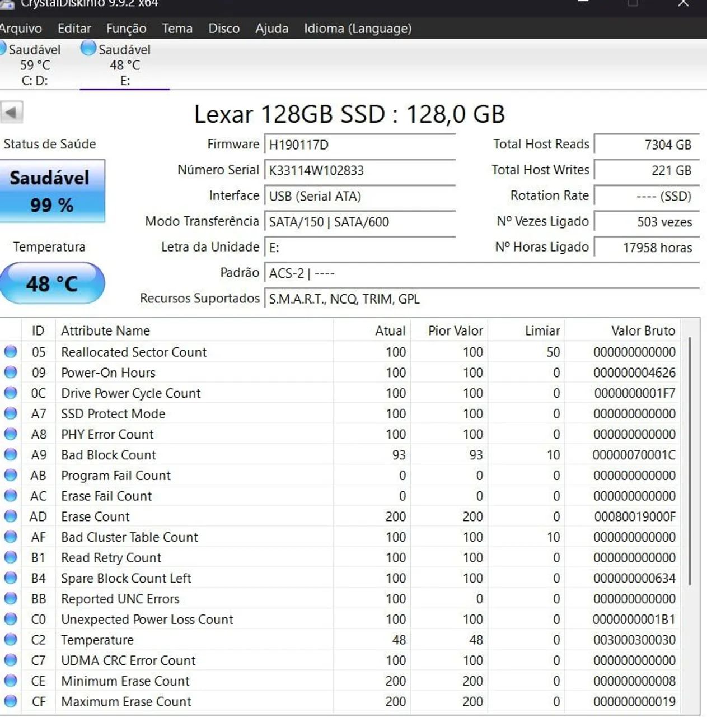Click the Padrão field ACS-2
The width and height of the screenshot is (707, 717).
tap(481, 273)
